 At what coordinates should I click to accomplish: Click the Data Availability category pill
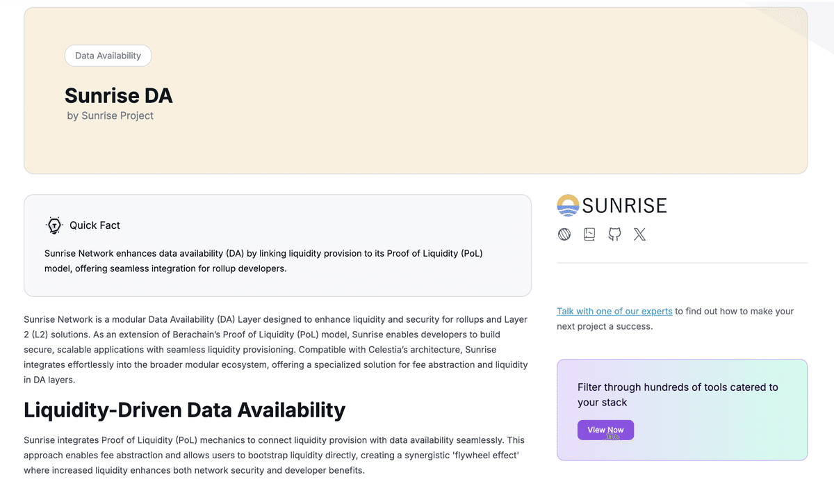(x=108, y=56)
